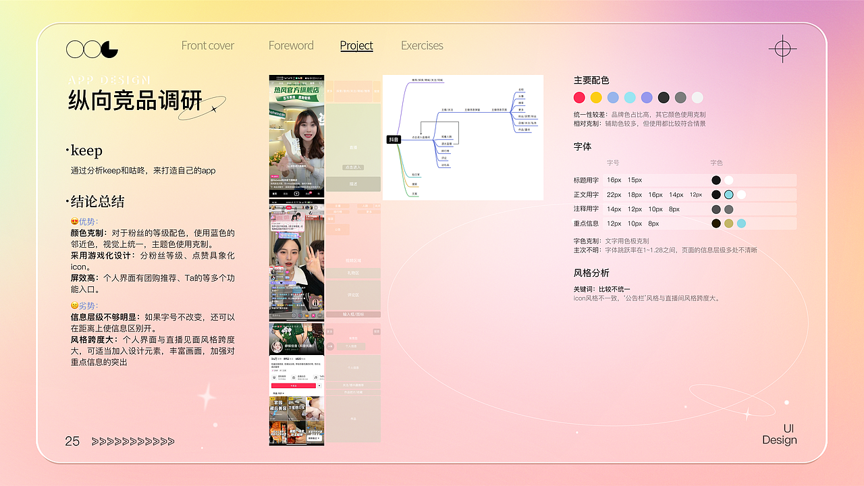Click the 字体 heading
This screenshot has height=486, width=864.
(583, 146)
